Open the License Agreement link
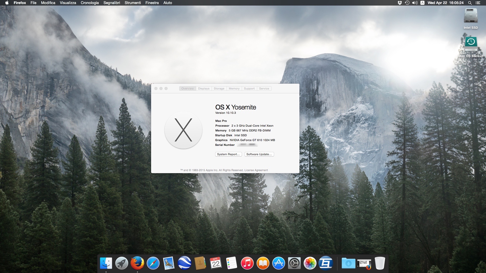Viewport: 486px width, 273px height. pyautogui.click(x=256, y=170)
